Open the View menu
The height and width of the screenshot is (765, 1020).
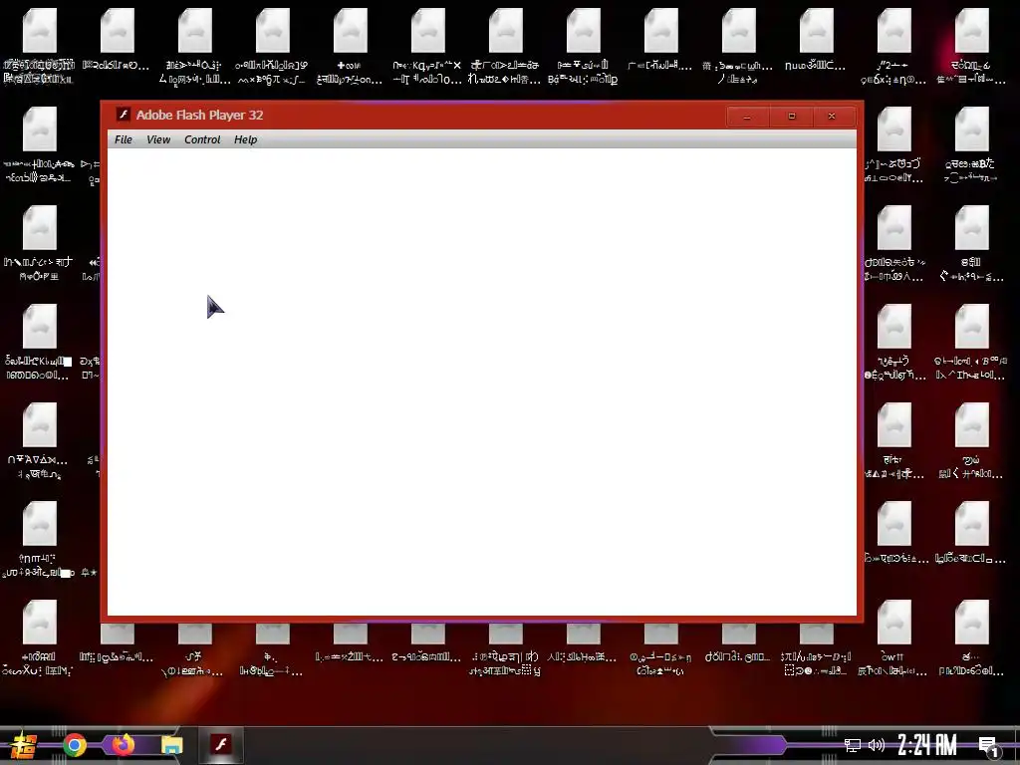point(158,139)
